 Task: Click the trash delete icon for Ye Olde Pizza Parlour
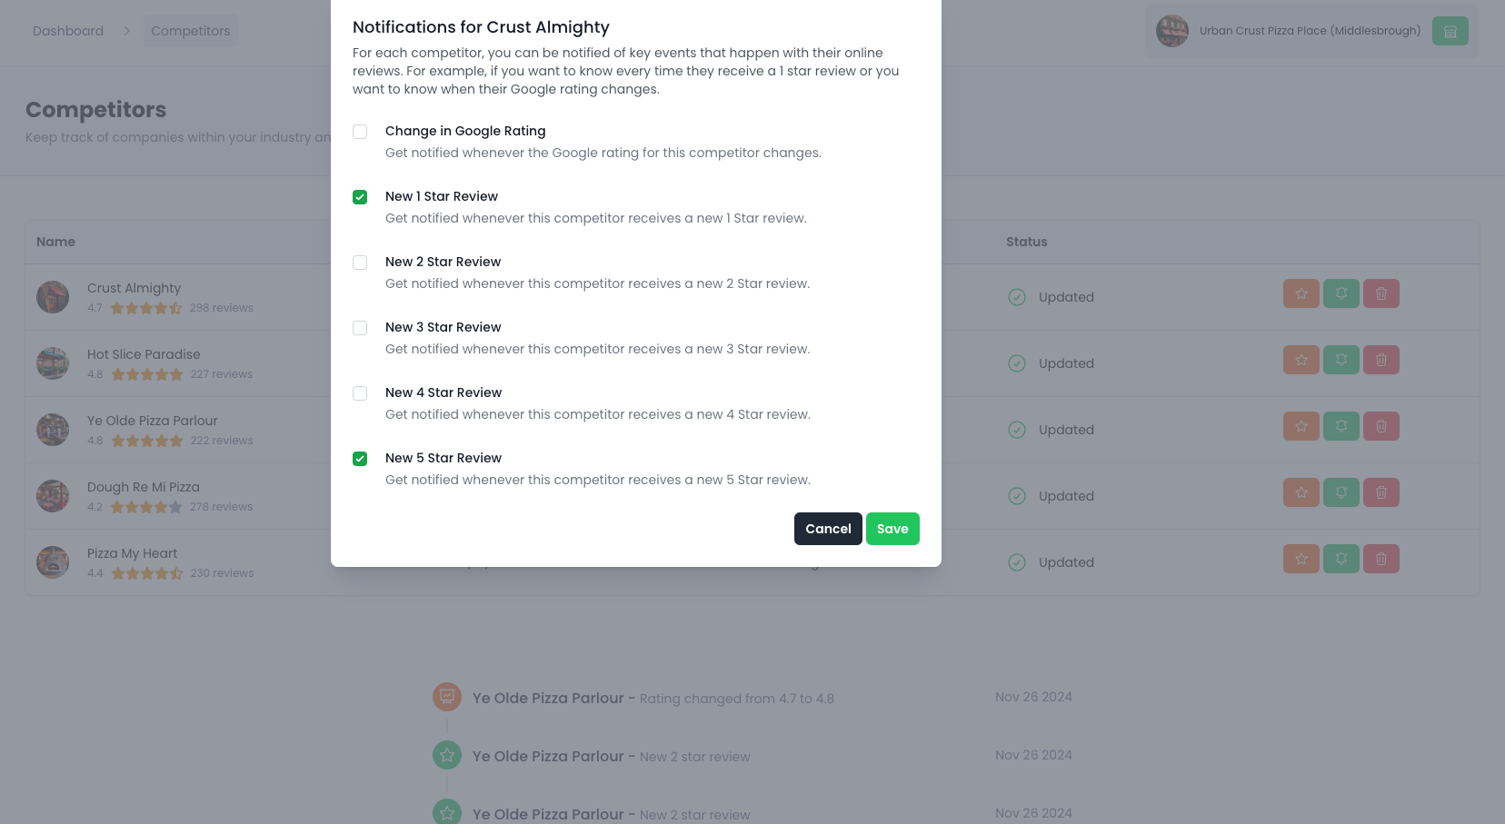(x=1380, y=426)
